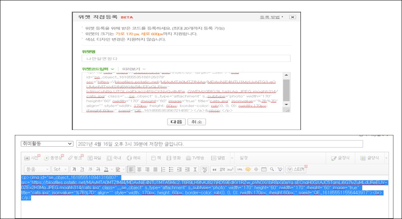Viewport: 402px width, 219px height.
Task: Align text to the right
Action: 147,169
